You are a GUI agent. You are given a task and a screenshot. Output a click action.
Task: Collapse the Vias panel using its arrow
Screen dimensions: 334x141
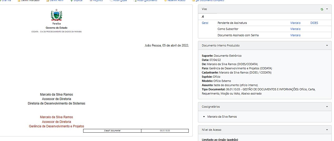tap(327, 9)
